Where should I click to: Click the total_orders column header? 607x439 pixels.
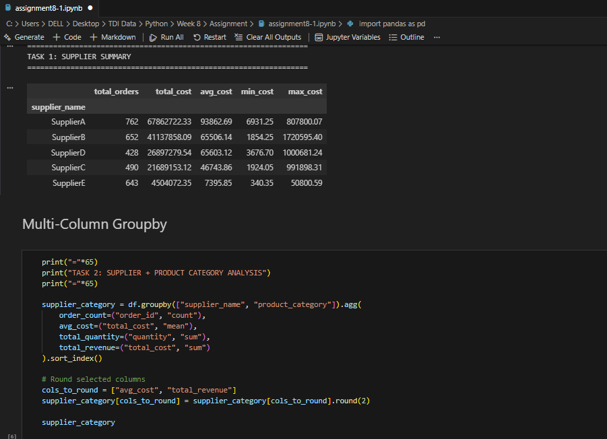click(x=117, y=92)
